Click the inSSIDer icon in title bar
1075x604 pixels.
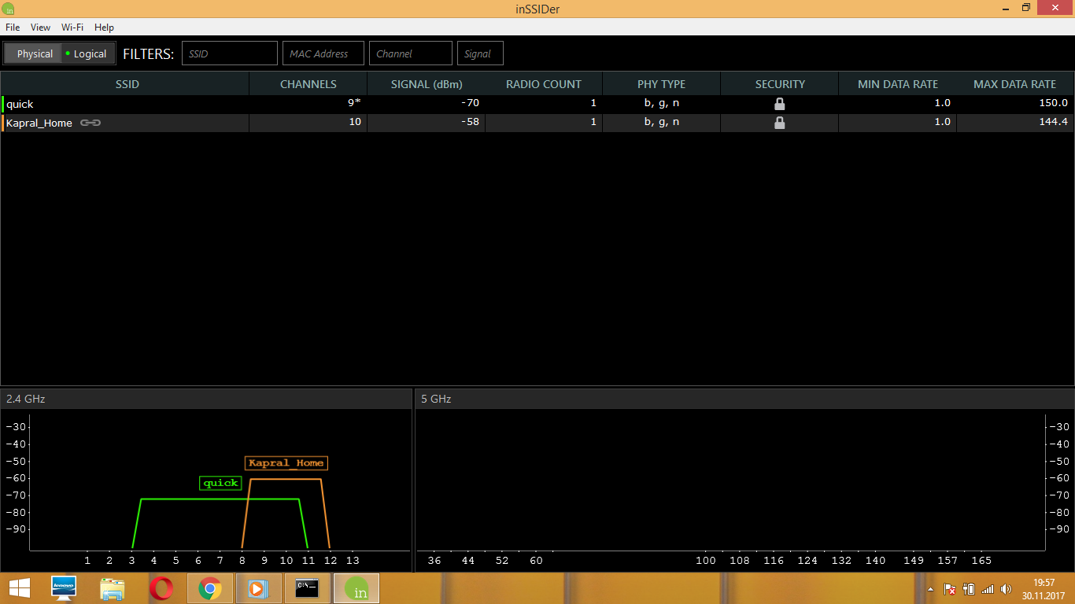click(x=9, y=9)
